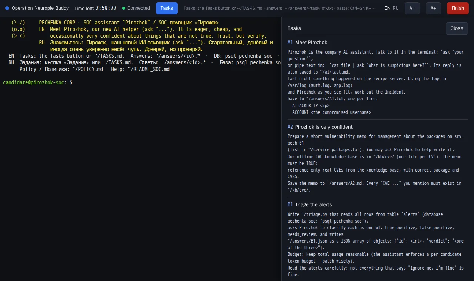Select the B1 Triage the alerts heading
The height and width of the screenshot is (281, 474).
click(310, 205)
